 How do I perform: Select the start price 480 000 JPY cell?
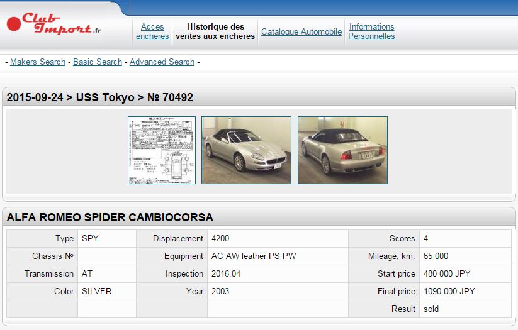[x=446, y=273]
